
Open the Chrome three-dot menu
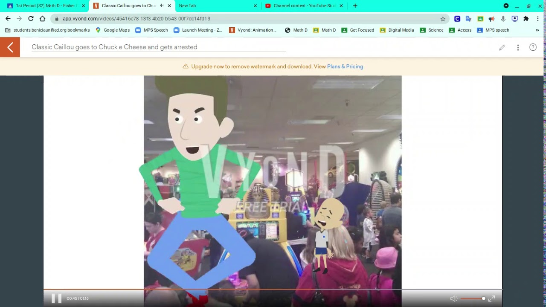click(538, 19)
